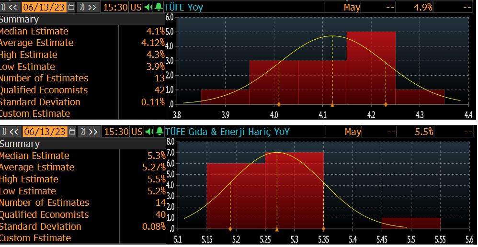This screenshot has height=247, width=478.
Task: Go to the next release with '2) >>' in the TÜFE Yoy row
Action: click(x=88, y=7)
